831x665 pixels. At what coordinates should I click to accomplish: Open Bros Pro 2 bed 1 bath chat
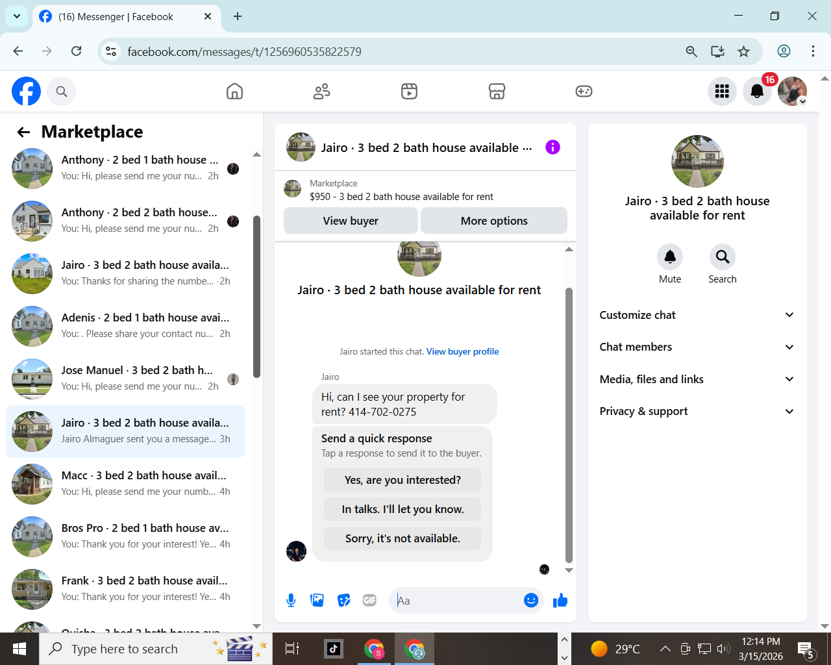tap(125, 536)
